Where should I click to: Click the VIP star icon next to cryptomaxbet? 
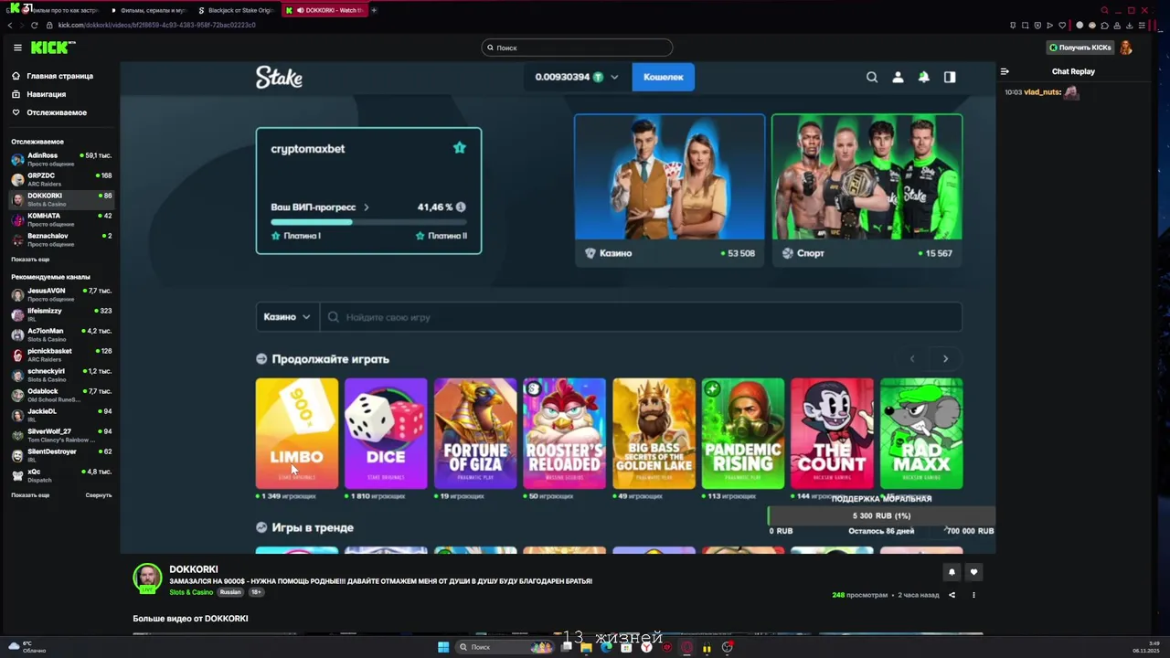pos(460,148)
